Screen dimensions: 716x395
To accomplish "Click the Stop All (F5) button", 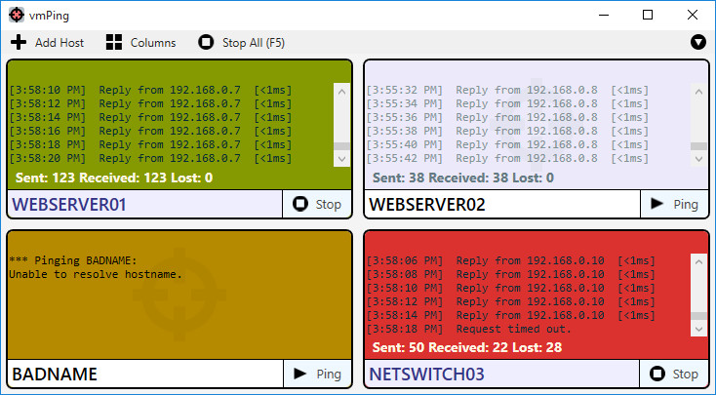I will (x=242, y=43).
